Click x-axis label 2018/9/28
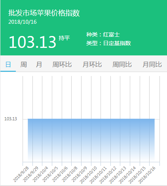Image resolution: width=167 pixels, height=186 pixels. pyautogui.click(x=21, y=174)
